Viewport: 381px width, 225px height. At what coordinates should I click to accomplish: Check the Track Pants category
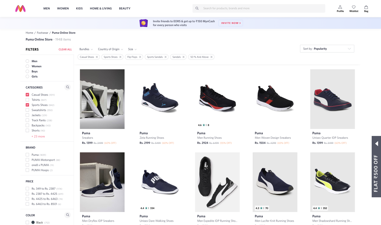tap(27, 120)
